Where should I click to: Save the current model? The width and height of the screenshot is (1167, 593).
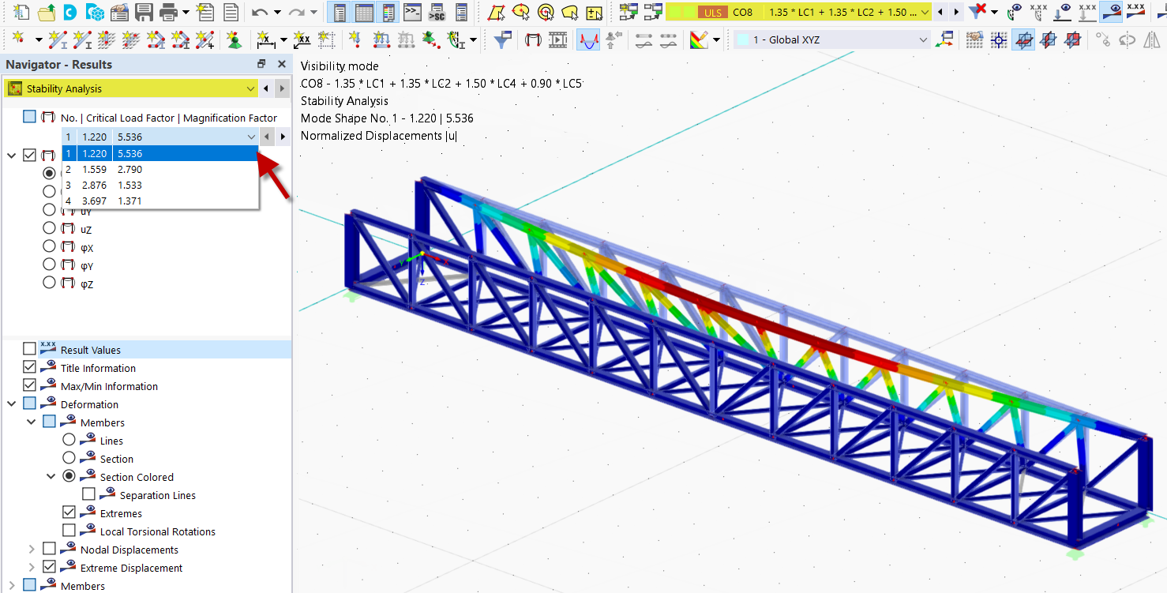point(144,12)
